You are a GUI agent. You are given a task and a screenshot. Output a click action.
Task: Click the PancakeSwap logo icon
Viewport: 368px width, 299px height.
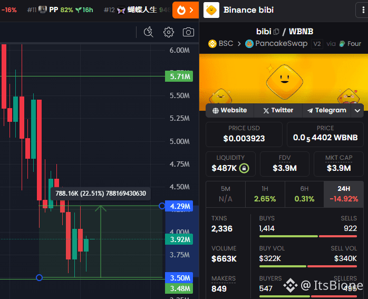click(249, 44)
